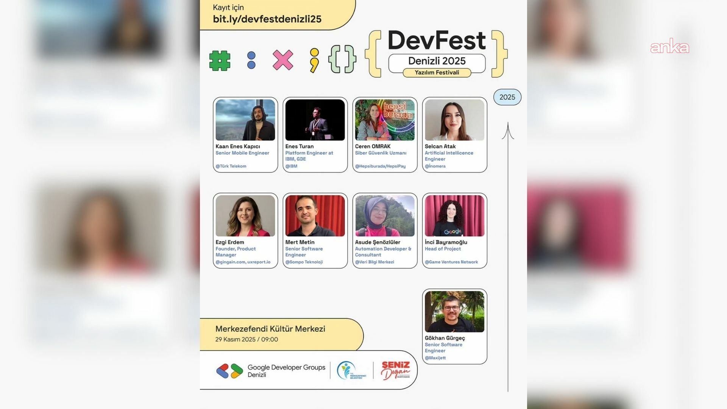
Task: Click the Merkezefendi Belediyesi logo
Action: [352, 370]
